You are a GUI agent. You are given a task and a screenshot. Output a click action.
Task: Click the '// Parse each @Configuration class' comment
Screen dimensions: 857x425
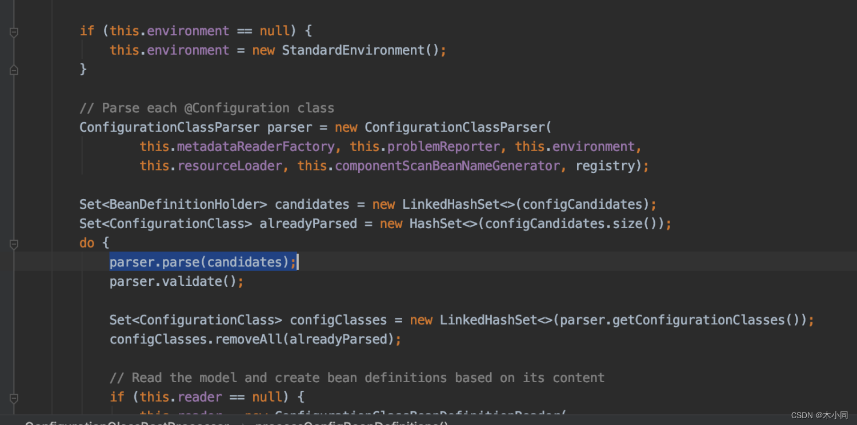(x=207, y=108)
